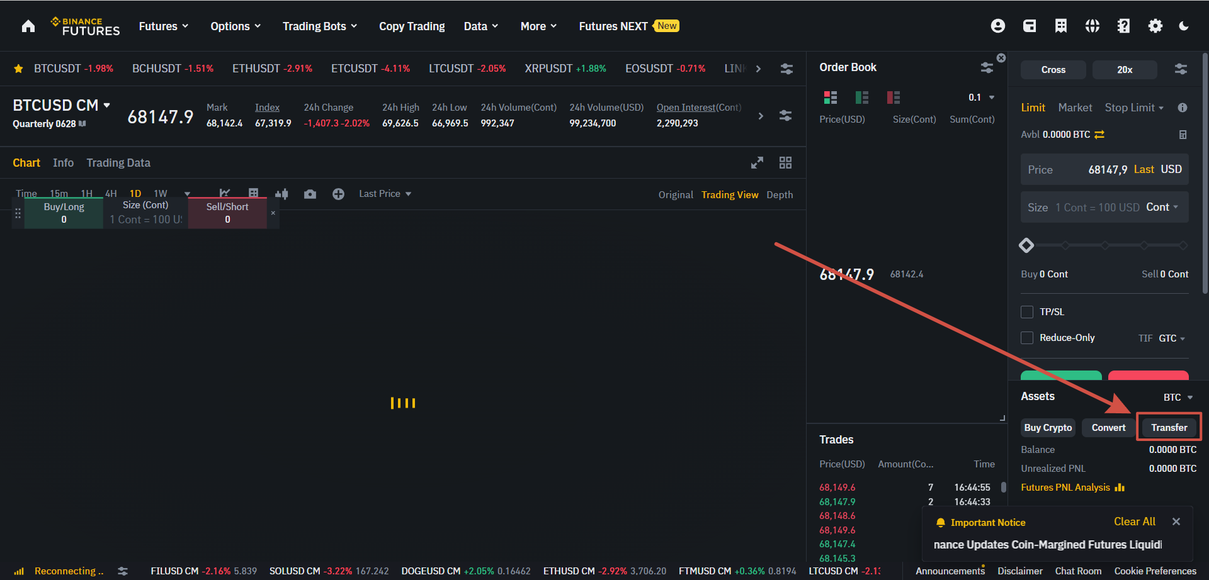Click the transfer arrows next to Avbl
This screenshot has height=580, width=1209.
coord(1099,135)
